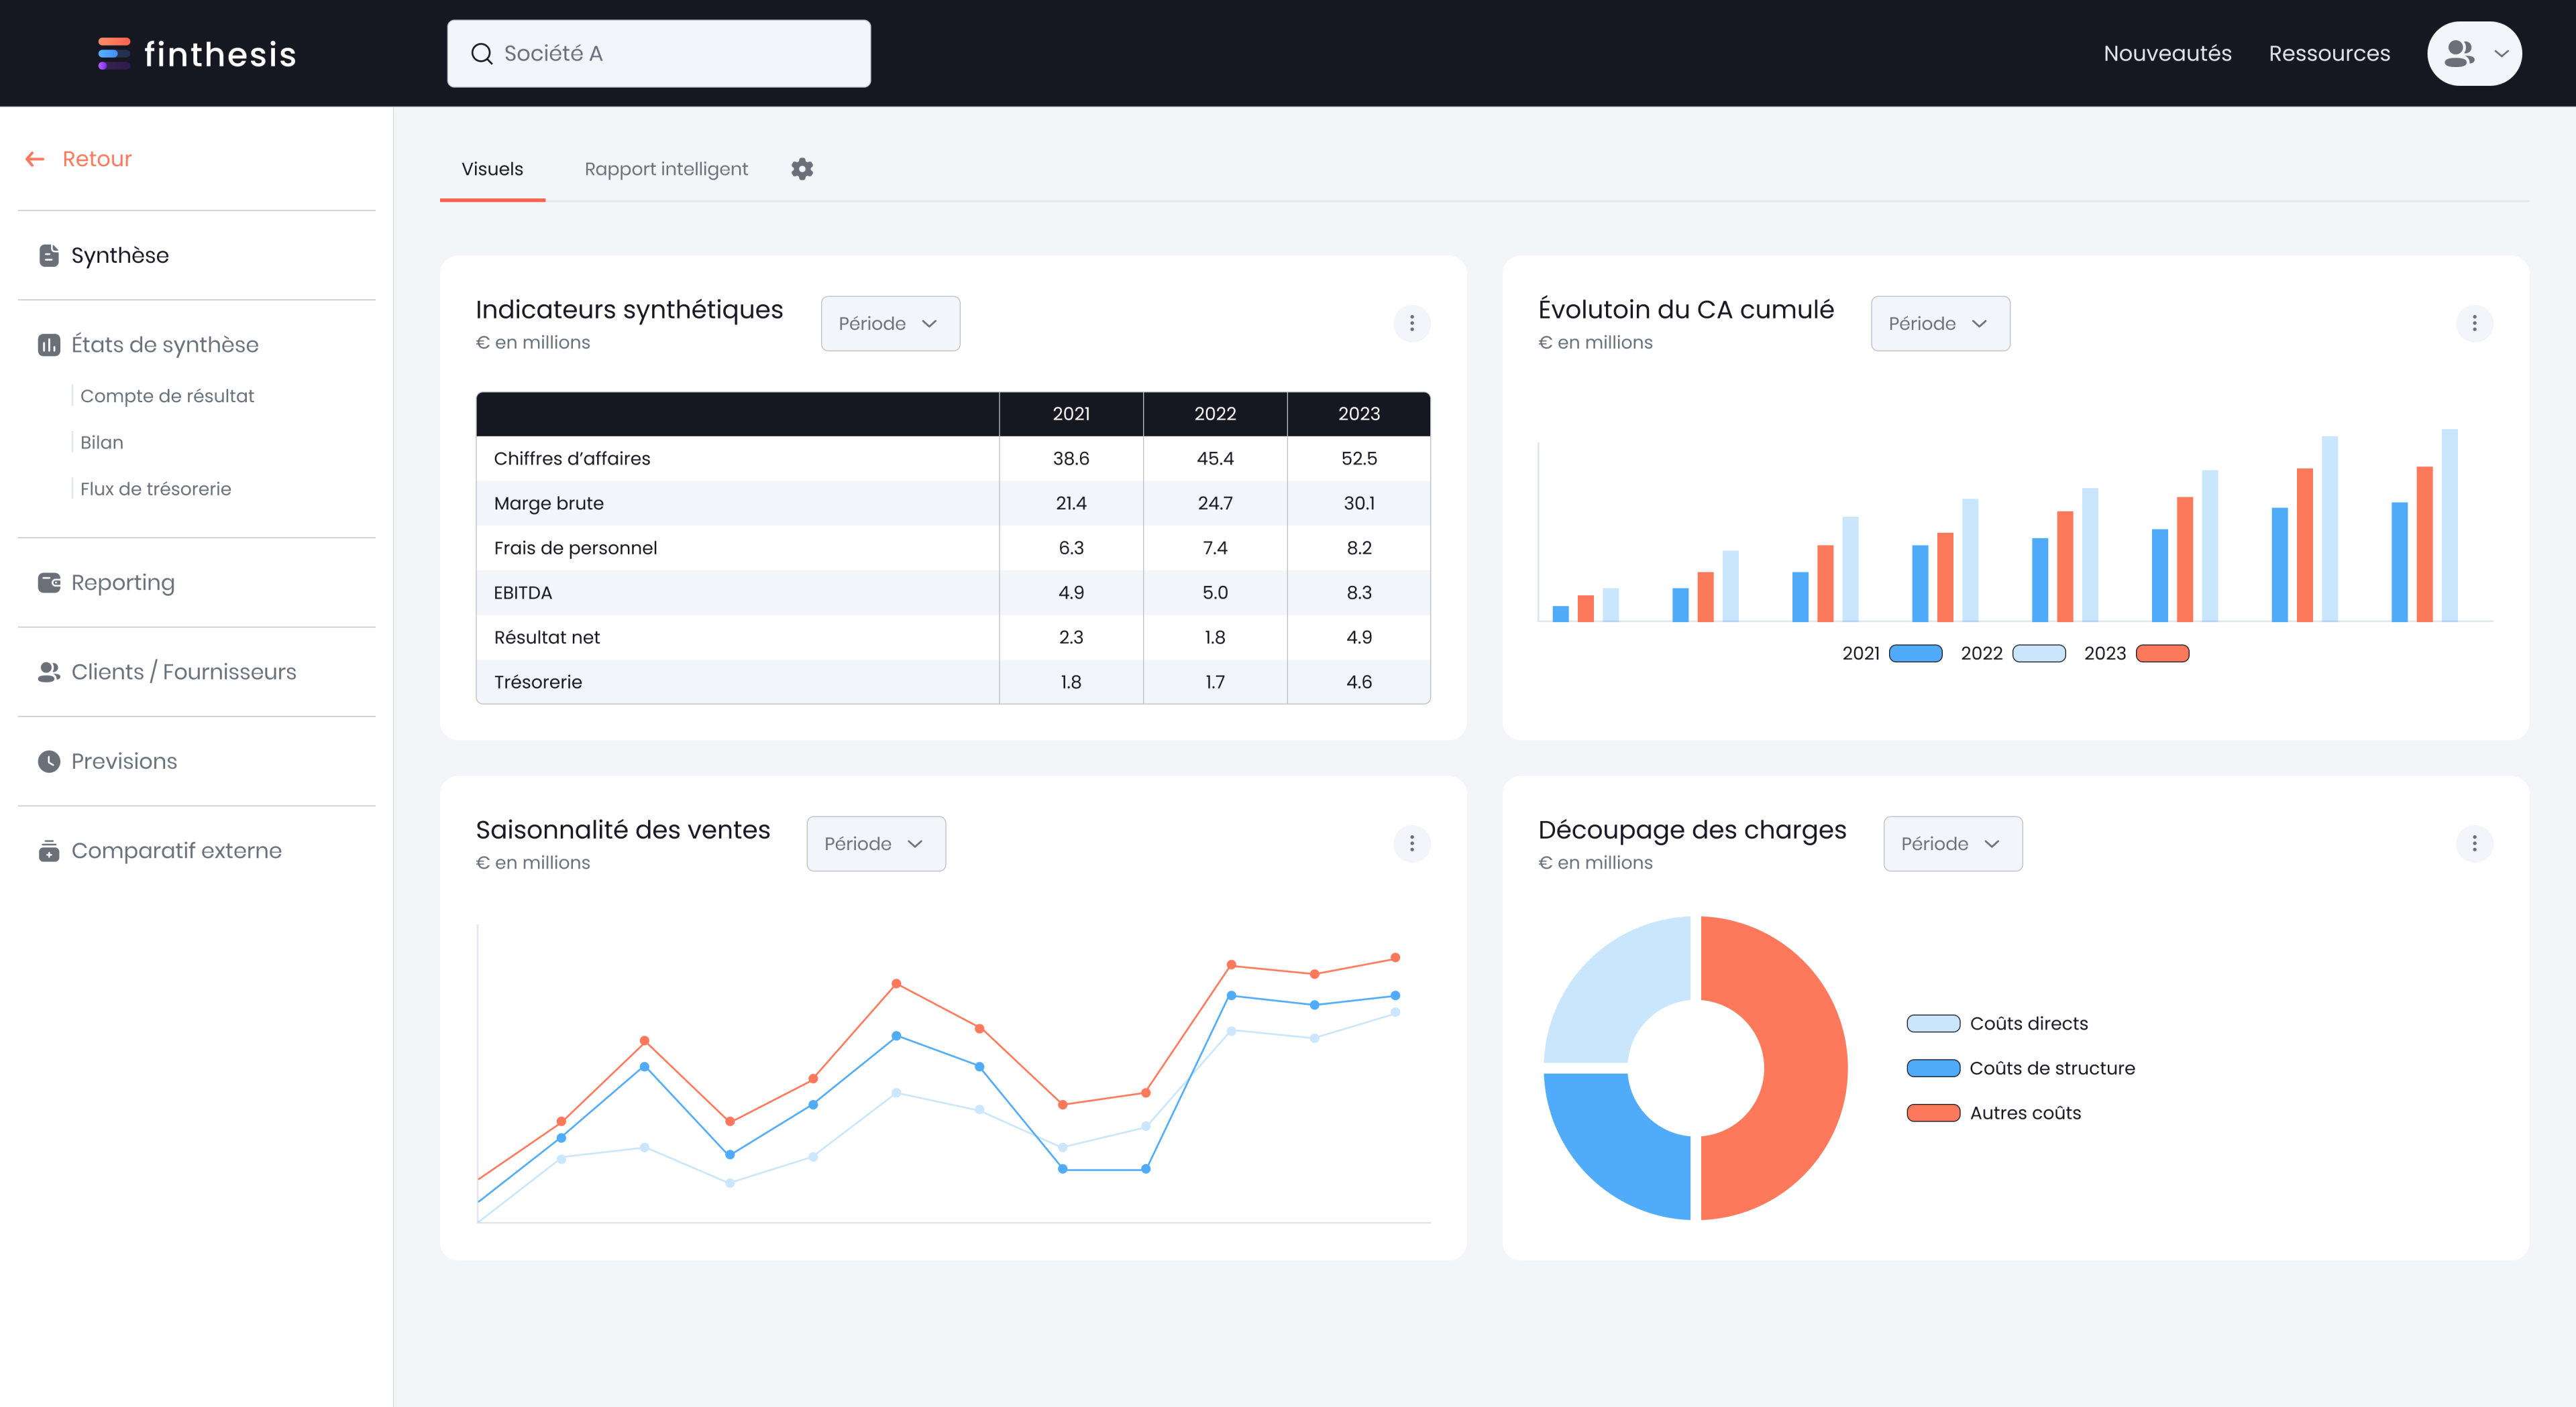This screenshot has width=2576, height=1407.
Task: Click the finthesis brand name
Action: tap(220, 54)
